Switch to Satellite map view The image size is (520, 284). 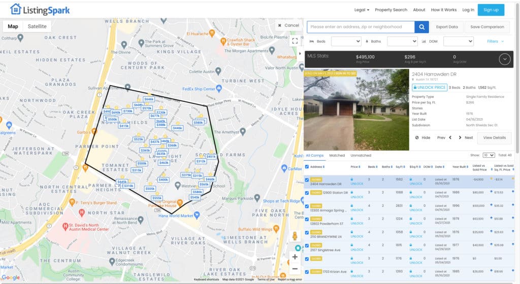[37, 26]
